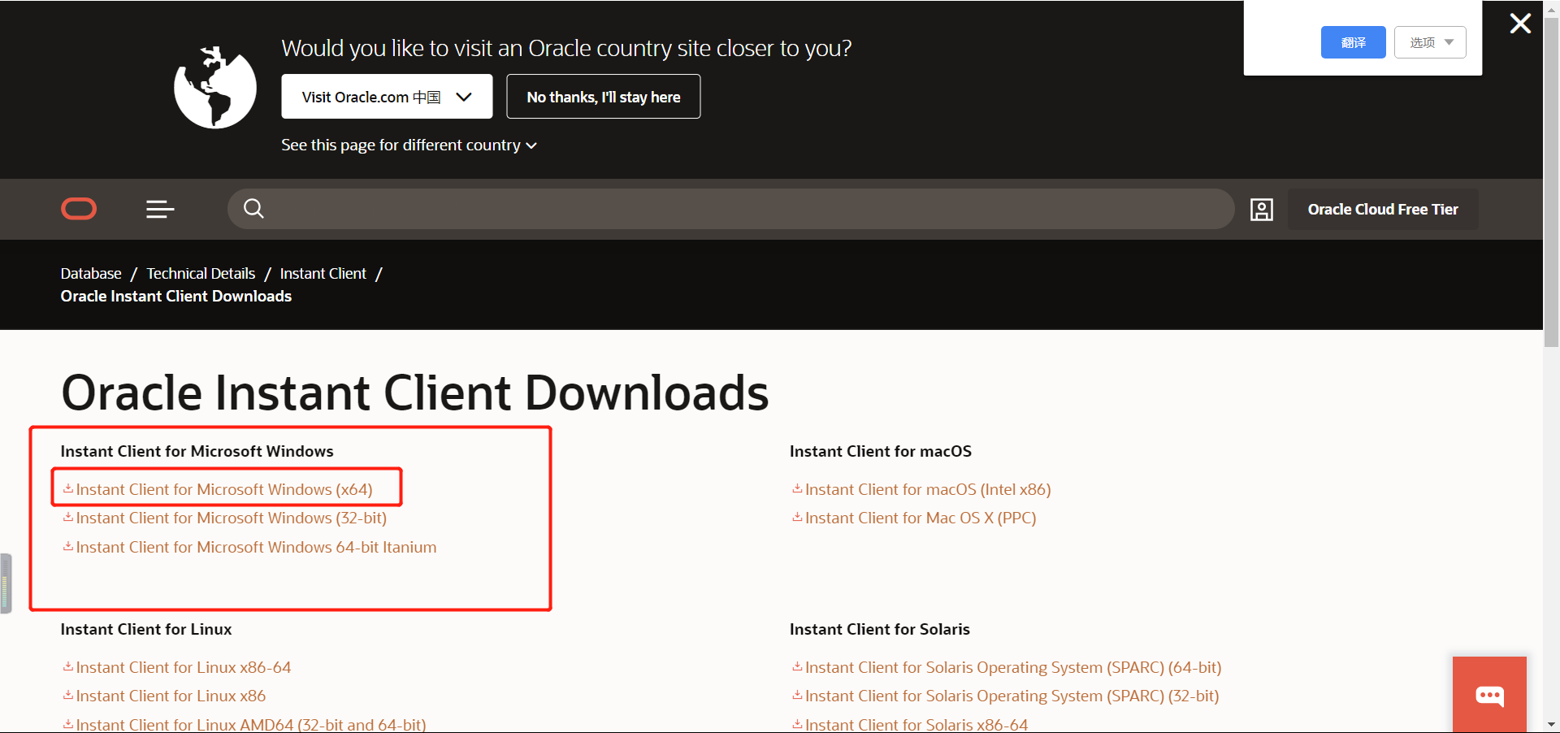Open Instant Client breadcrumb link
1560x733 pixels.
click(323, 274)
